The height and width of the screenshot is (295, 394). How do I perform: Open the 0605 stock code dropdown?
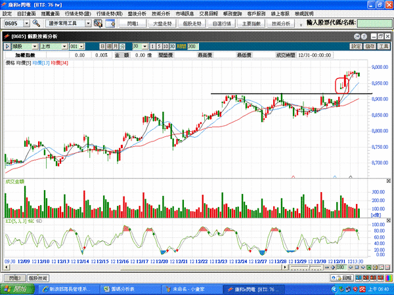27,24
